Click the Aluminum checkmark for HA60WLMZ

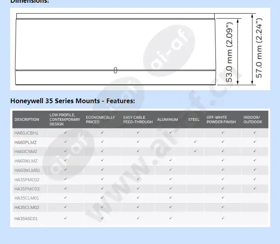tap(170, 160)
